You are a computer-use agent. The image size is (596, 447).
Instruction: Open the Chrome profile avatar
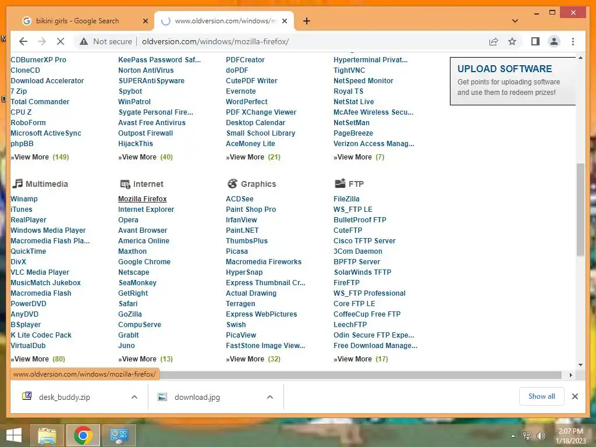click(x=554, y=41)
